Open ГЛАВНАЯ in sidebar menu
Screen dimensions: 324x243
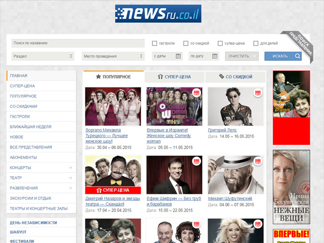pos(42,75)
